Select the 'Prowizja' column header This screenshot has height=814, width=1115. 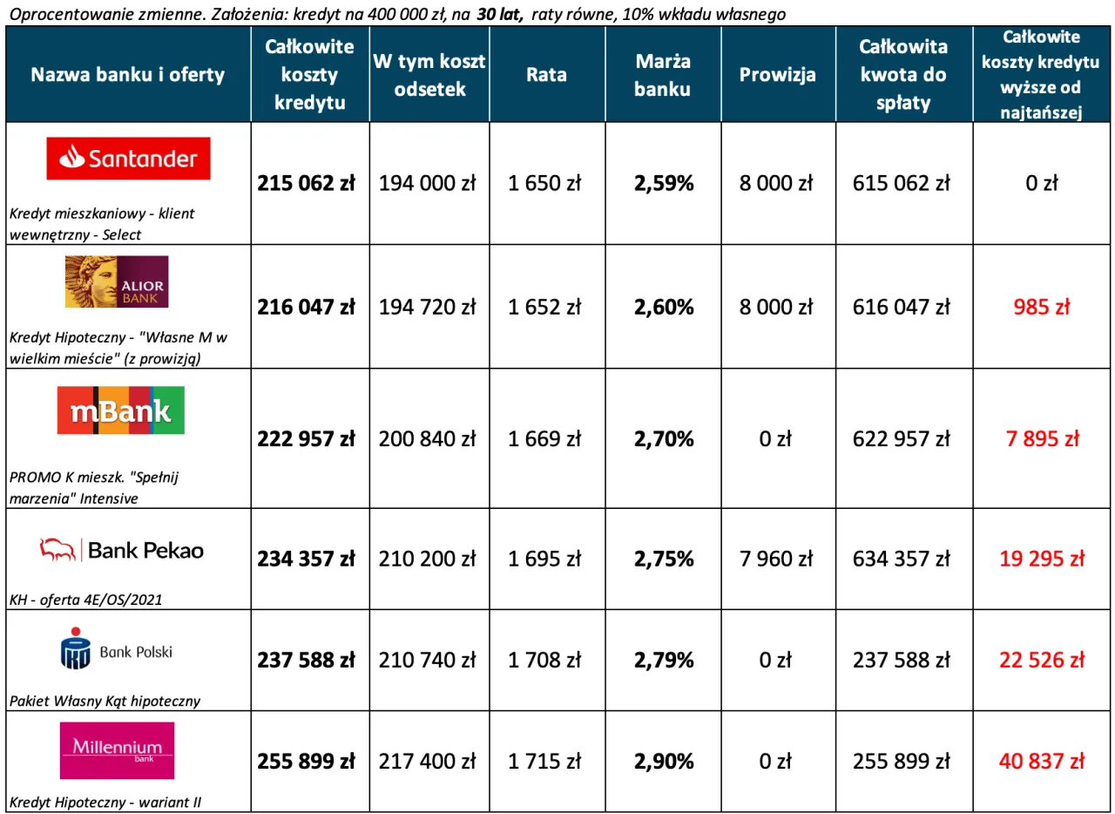coord(777,74)
